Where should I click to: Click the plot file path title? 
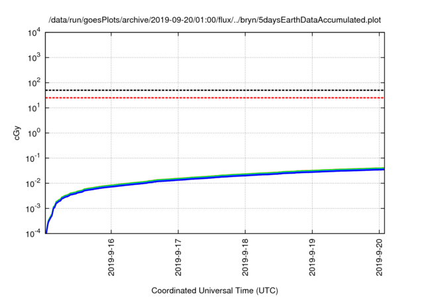point(215,21)
